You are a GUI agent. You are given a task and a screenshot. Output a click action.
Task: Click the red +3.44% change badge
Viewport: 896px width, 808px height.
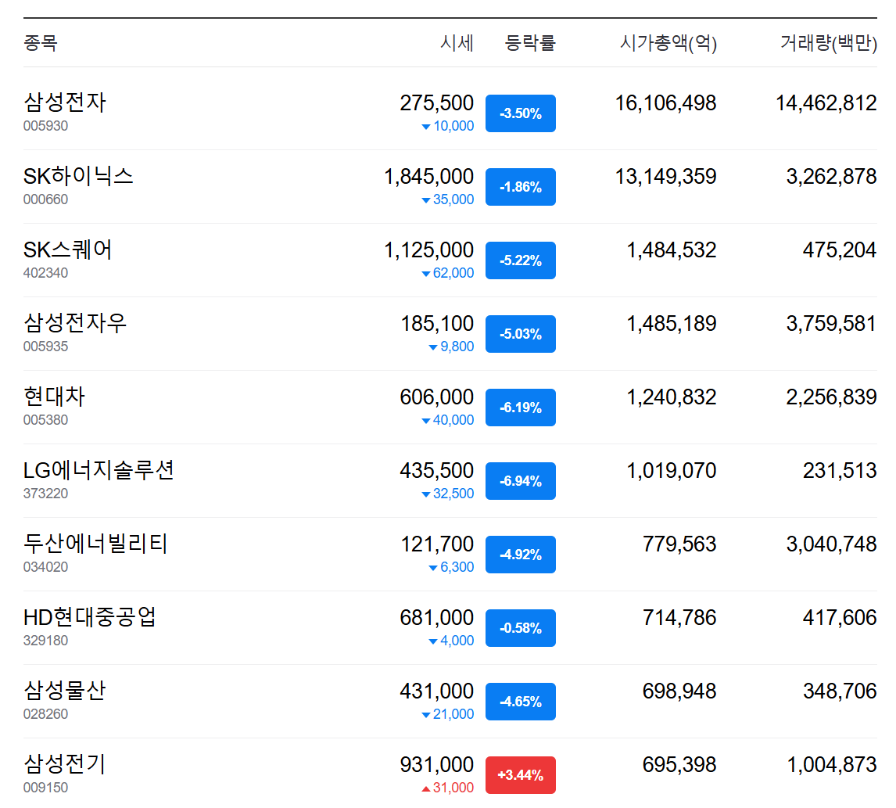click(521, 775)
